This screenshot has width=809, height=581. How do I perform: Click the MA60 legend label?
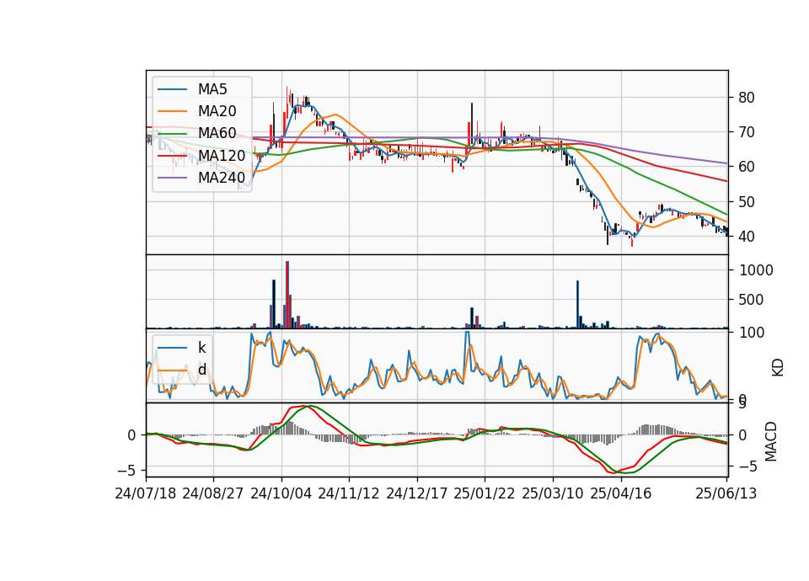point(217,133)
